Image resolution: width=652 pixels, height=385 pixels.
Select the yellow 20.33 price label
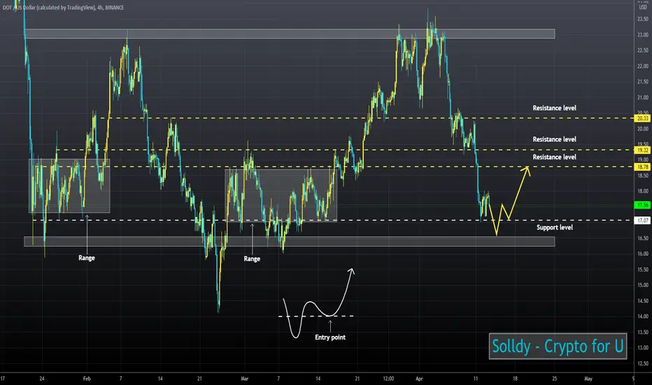[642, 118]
